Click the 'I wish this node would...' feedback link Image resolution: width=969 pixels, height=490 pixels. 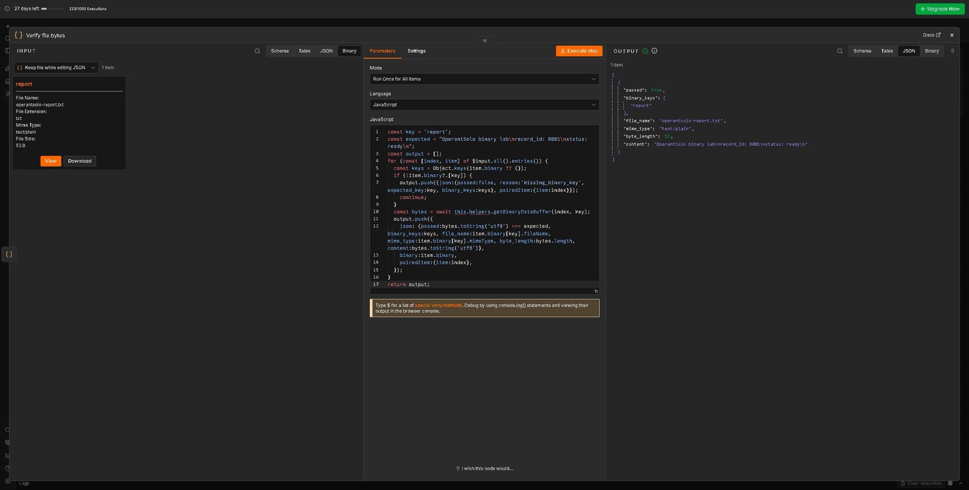pos(484,469)
